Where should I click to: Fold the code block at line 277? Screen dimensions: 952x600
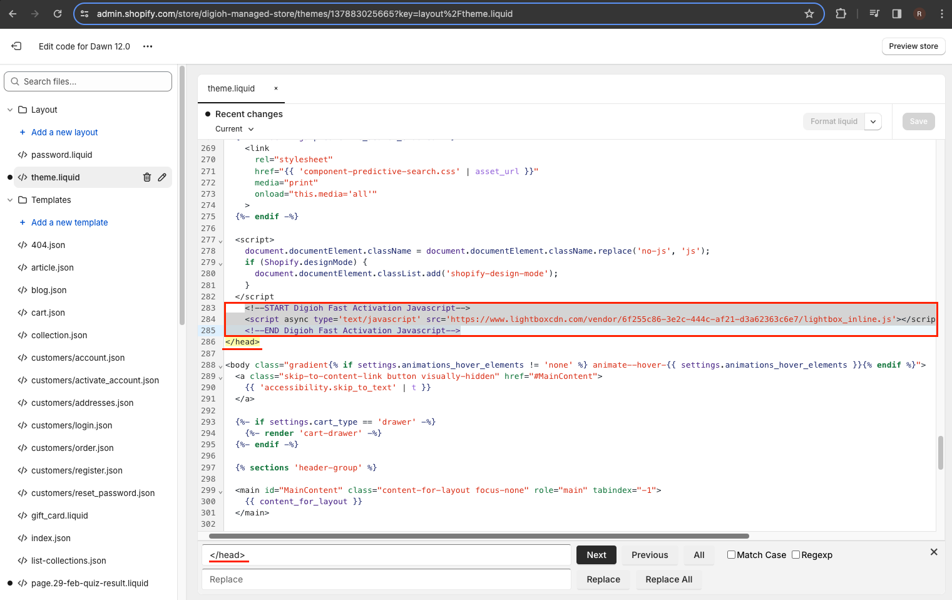(220, 241)
